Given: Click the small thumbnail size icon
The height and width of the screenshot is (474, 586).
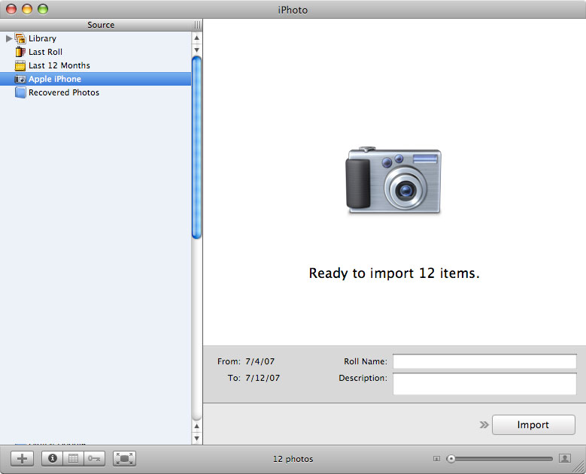Looking at the screenshot, I should 436,459.
